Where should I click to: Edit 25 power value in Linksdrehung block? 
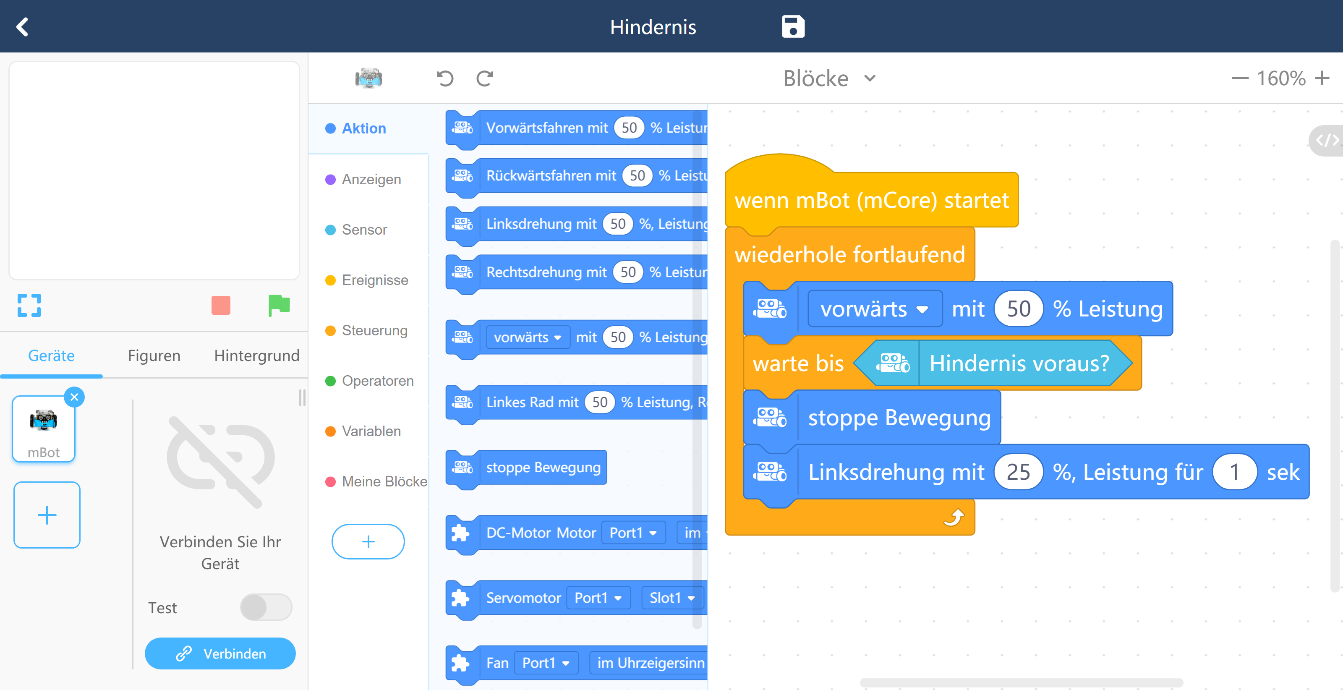pyautogui.click(x=1018, y=472)
